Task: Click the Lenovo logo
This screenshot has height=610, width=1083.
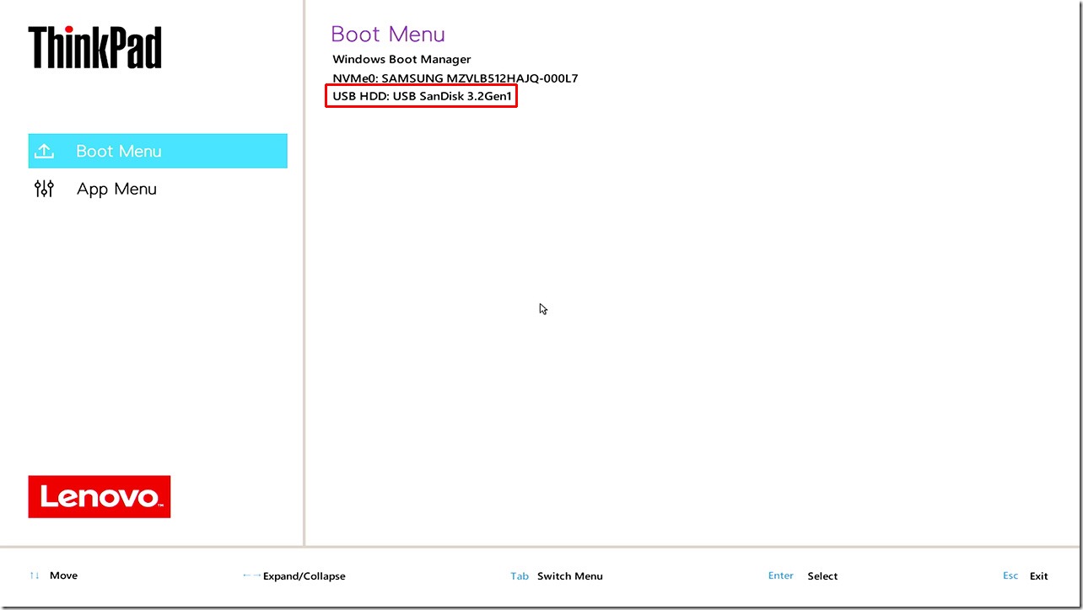Action: click(x=100, y=496)
